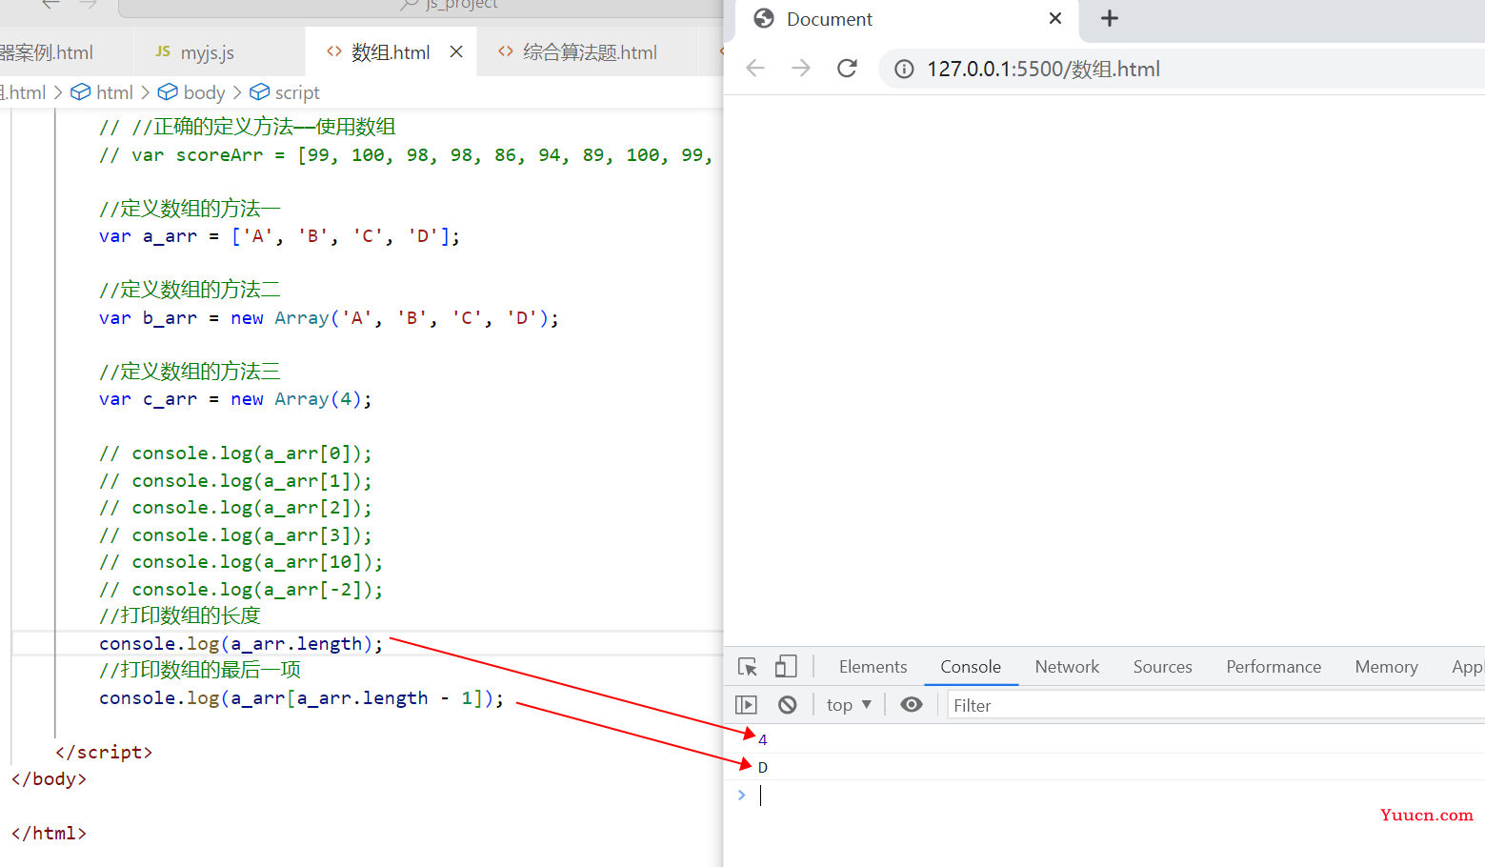
Task: Click console output value 4
Action: coord(762,739)
